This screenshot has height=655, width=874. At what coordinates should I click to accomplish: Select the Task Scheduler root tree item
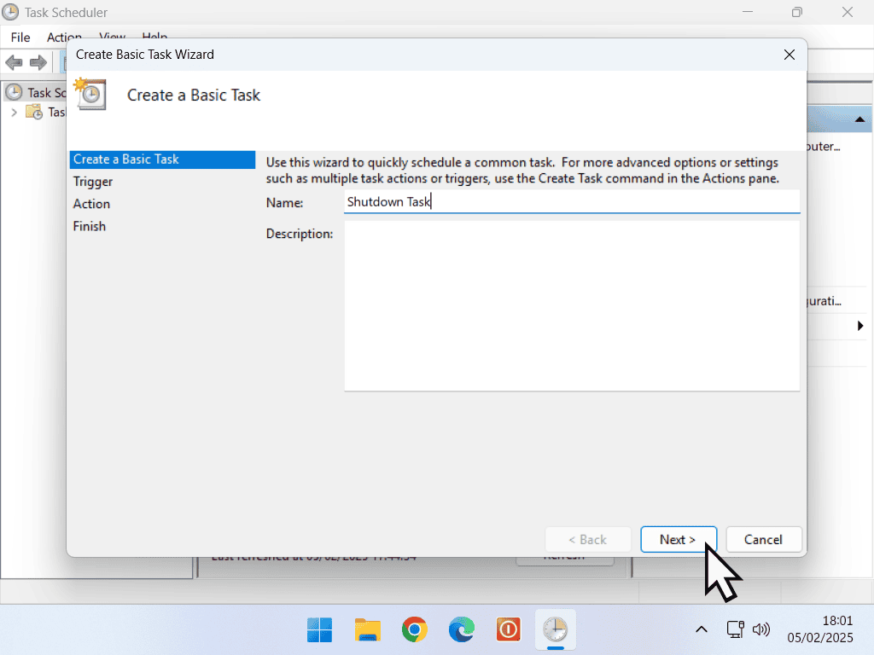pos(36,92)
